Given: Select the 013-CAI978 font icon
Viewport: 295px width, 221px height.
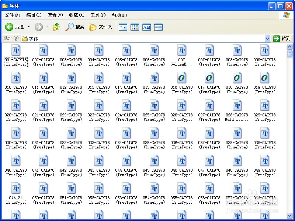Looking at the screenshot, I should click(99, 78).
